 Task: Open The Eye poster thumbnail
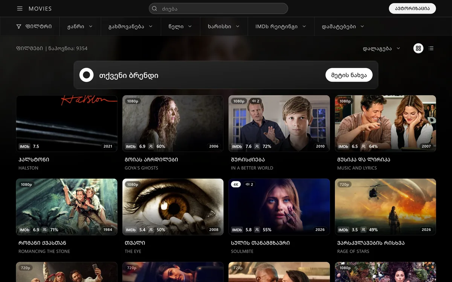173,207
